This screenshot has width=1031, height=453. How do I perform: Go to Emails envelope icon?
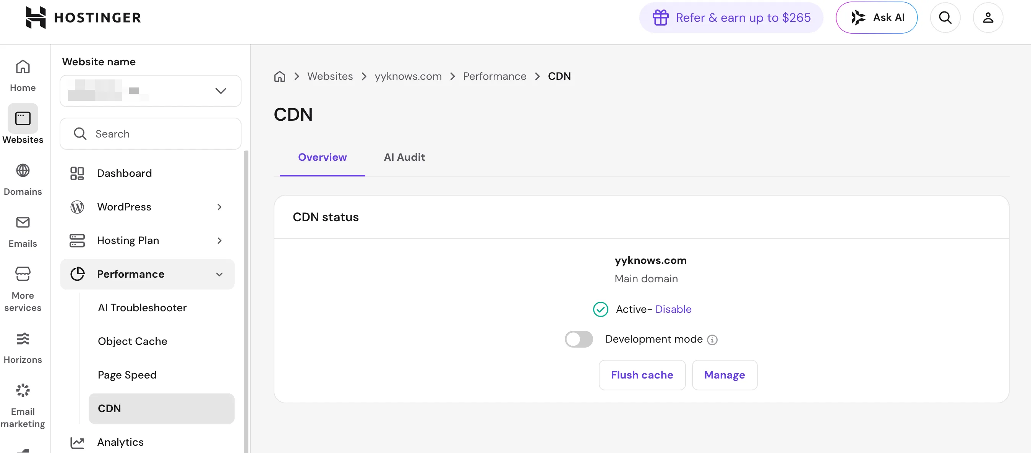23,222
